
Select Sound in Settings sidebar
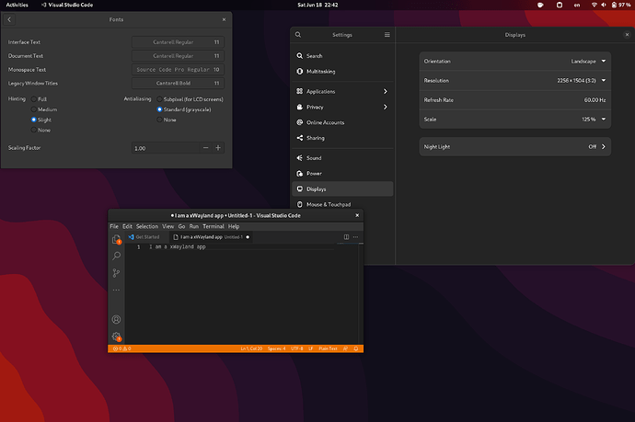coord(342,158)
